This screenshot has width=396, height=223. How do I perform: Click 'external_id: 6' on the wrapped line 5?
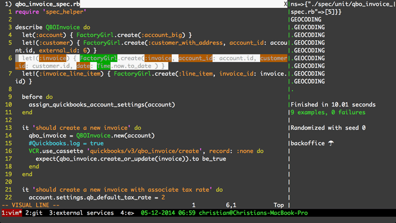62,50
